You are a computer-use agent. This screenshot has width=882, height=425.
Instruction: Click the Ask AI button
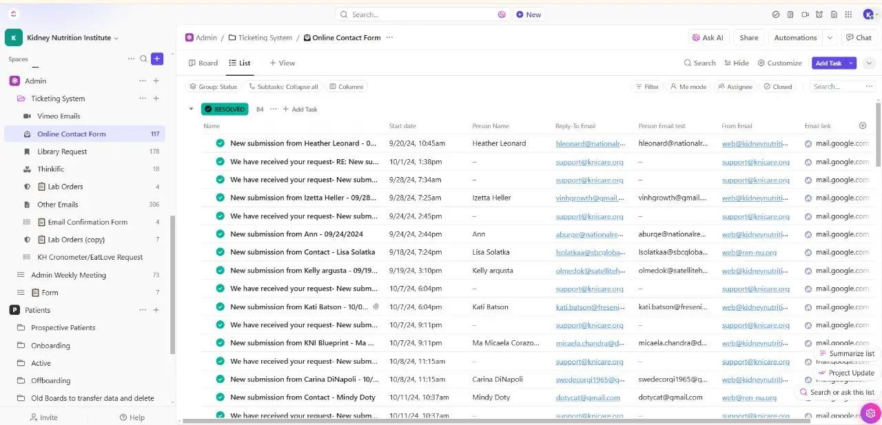click(708, 38)
